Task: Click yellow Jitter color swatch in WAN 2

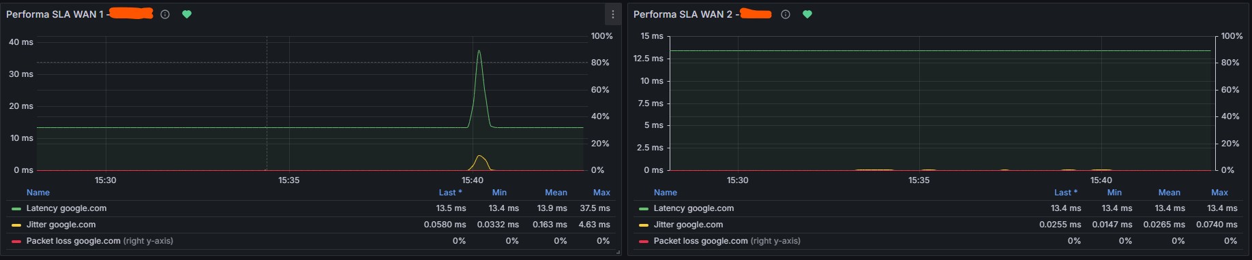Action: coord(644,225)
